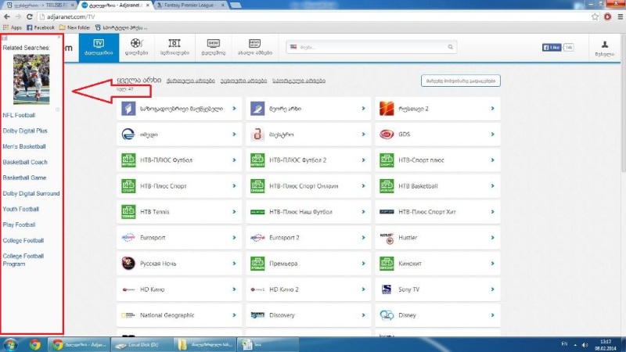
Task: Click the NFL Football related search
Action: 19,115
